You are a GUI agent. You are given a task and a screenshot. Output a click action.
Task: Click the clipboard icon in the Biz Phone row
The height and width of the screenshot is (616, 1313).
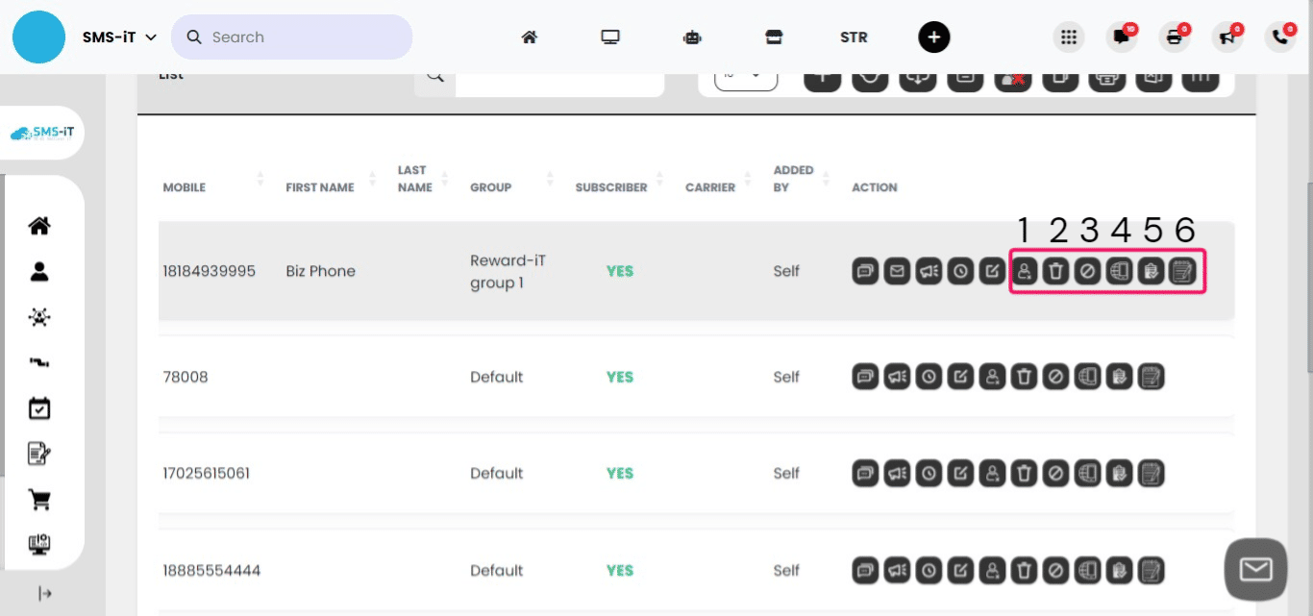click(x=1152, y=272)
